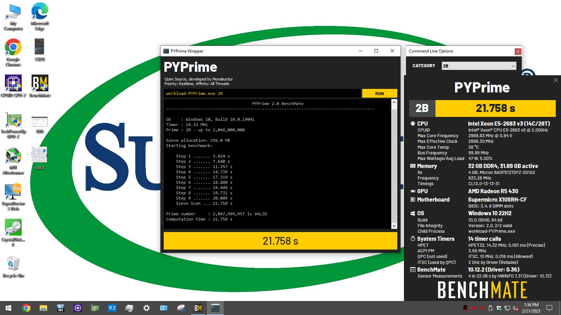Open the notification center
The image size is (561, 315).
coord(549,308)
